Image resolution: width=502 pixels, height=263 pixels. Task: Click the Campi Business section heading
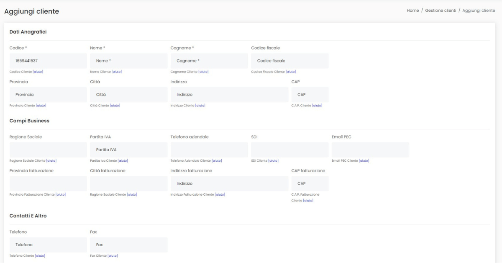click(29, 121)
